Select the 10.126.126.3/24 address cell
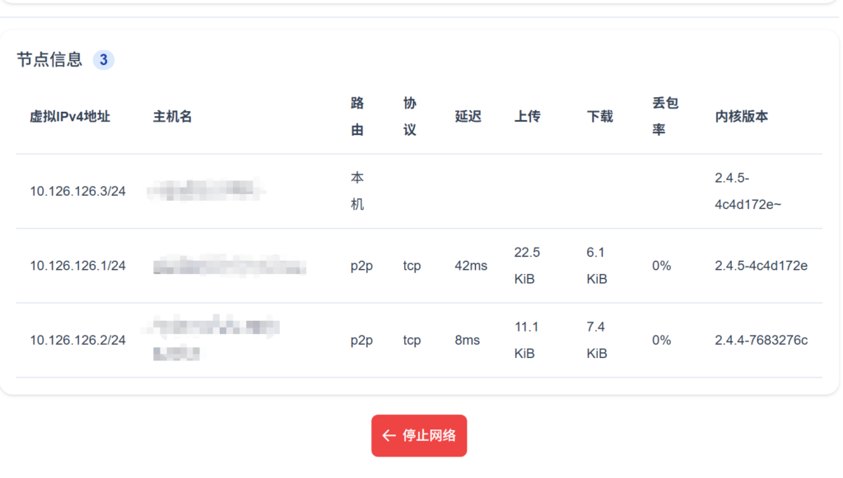843x478 pixels. point(78,191)
